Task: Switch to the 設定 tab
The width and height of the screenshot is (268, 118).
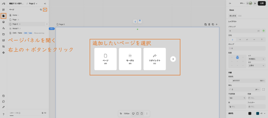Action: point(240,16)
